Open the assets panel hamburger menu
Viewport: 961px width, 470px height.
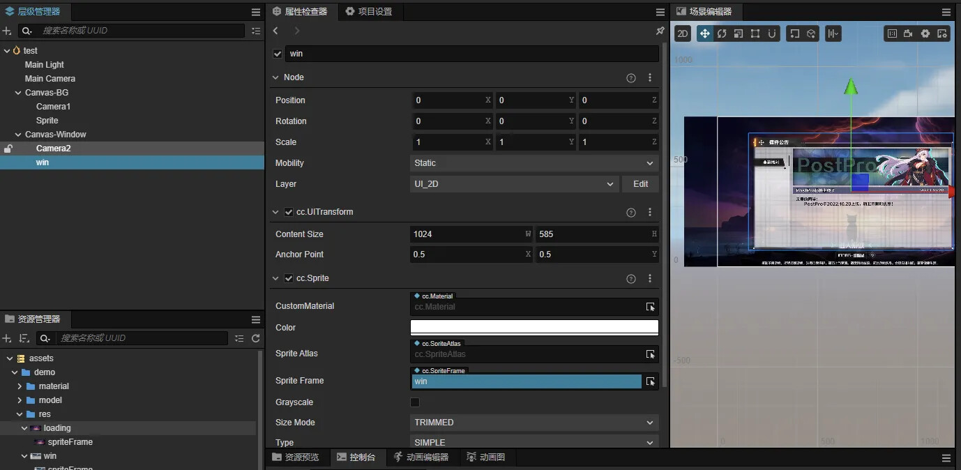click(x=256, y=319)
